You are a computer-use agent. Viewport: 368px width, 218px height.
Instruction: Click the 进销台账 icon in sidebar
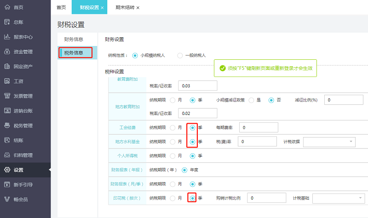click(x=7, y=111)
